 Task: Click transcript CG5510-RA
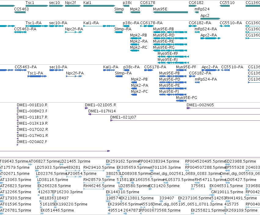pyautogui.click(x=231, y=23)
